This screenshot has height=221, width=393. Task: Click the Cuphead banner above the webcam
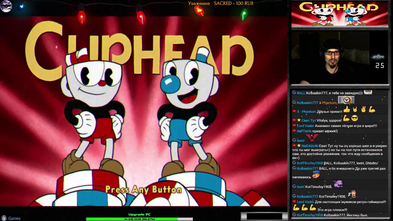(340, 14)
